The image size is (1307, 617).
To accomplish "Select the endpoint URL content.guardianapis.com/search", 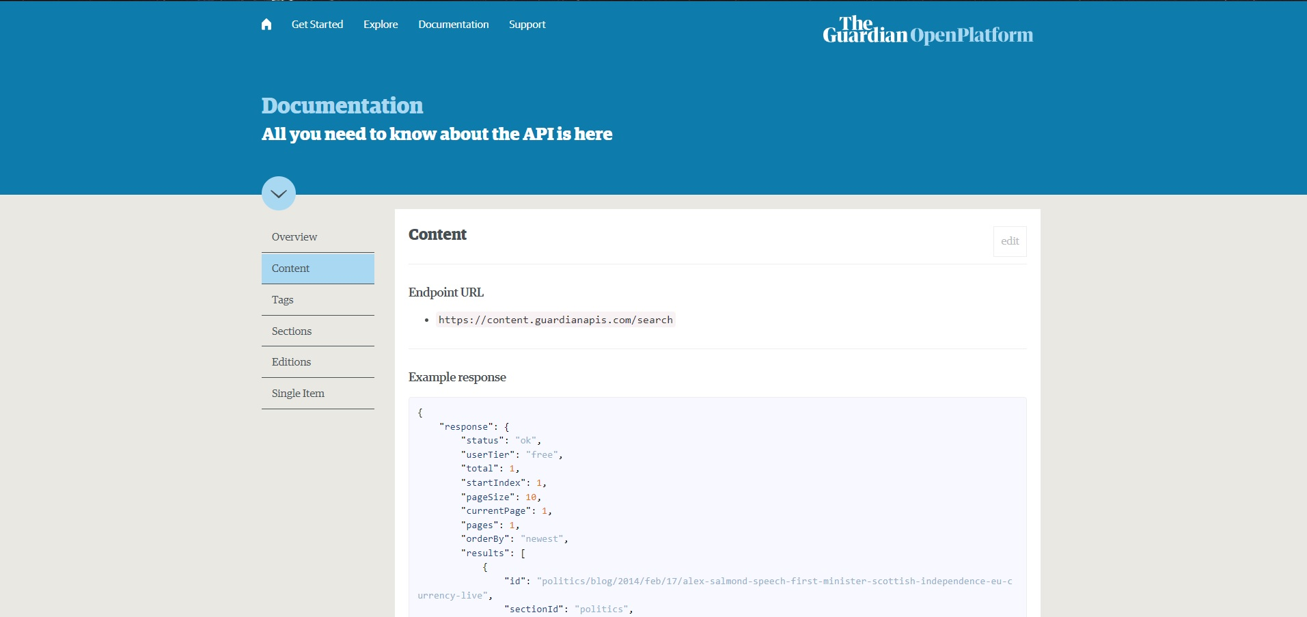I will point(554,319).
